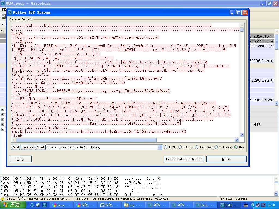
Task: Click the stream horizontal scrollbar right arrow
Action: pos(237,140)
